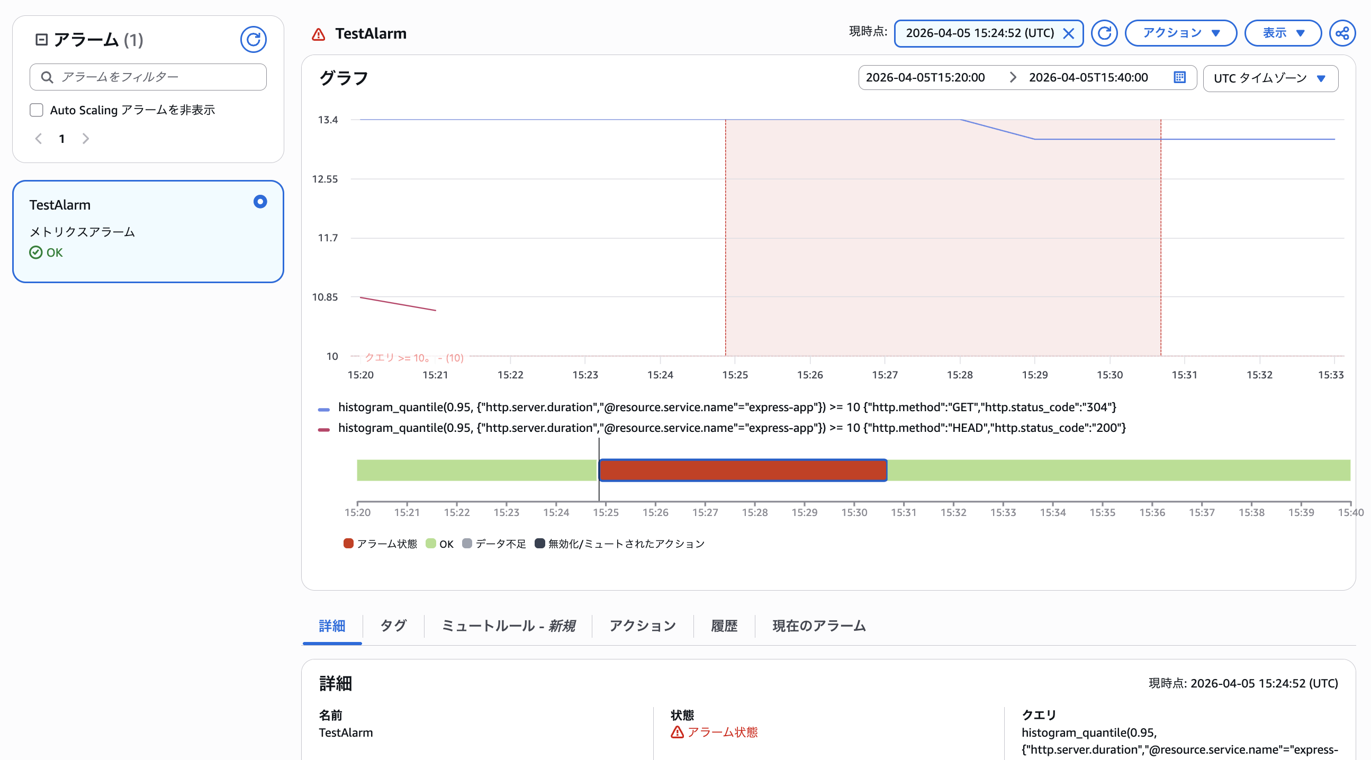Click the red アラーム状態 segment on the timeline
1371x760 pixels.
point(743,469)
